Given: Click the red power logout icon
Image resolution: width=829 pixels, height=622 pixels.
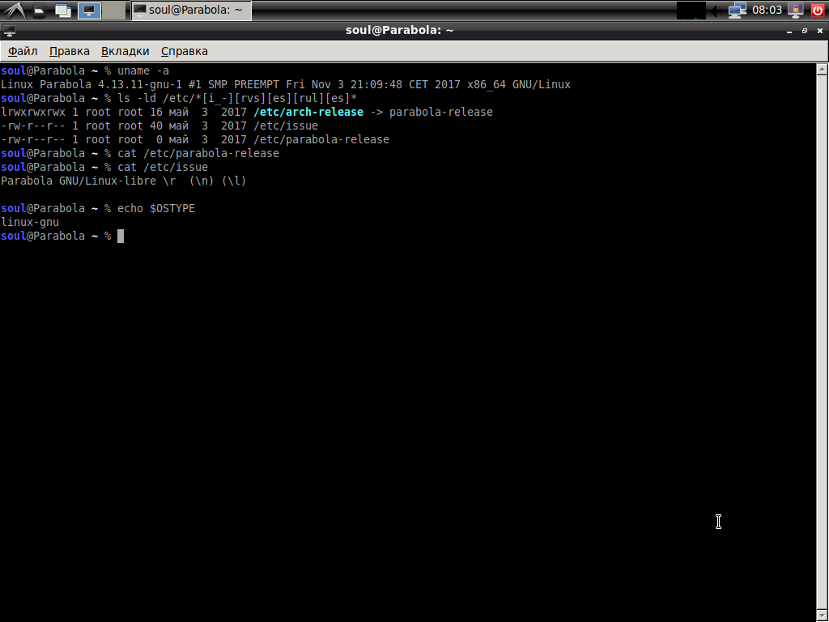Looking at the screenshot, I should (x=817, y=10).
